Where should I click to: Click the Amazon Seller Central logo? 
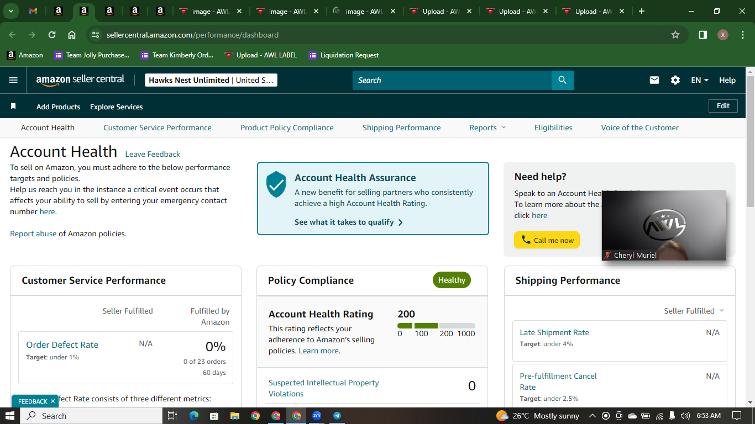[80, 80]
